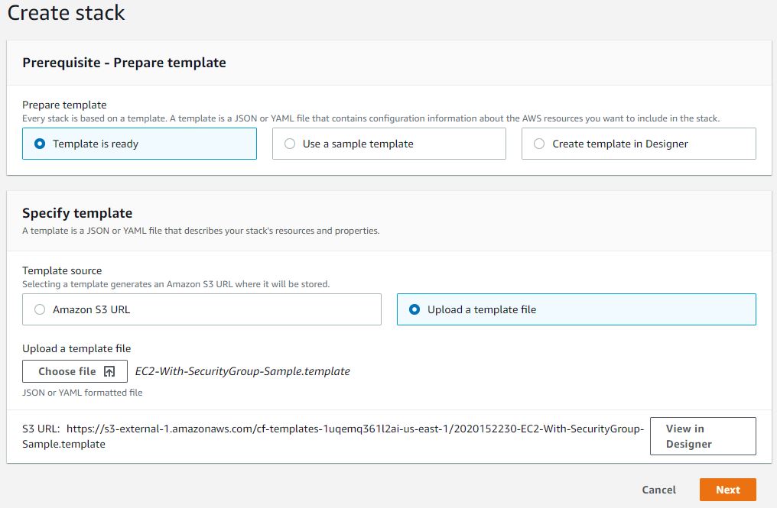Cancel the Create stack workflow
Image resolution: width=777 pixels, height=508 pixels.
[x=658, y=490]
